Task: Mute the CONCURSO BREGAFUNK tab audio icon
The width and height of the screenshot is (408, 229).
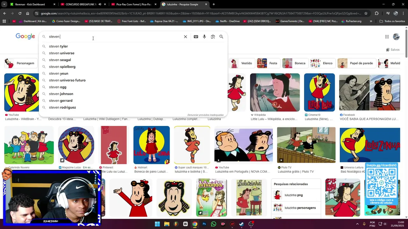Action: coord(100,4)
